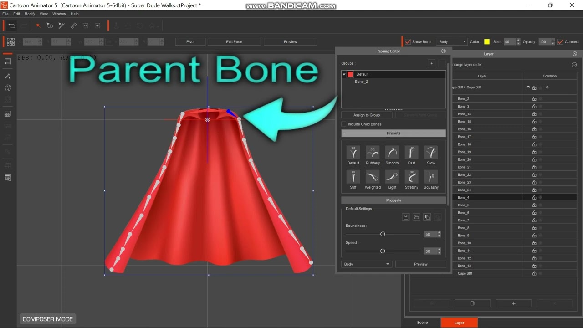583x328 pixels.
Task: Check Include Child Bones
Action: [344, 124]
